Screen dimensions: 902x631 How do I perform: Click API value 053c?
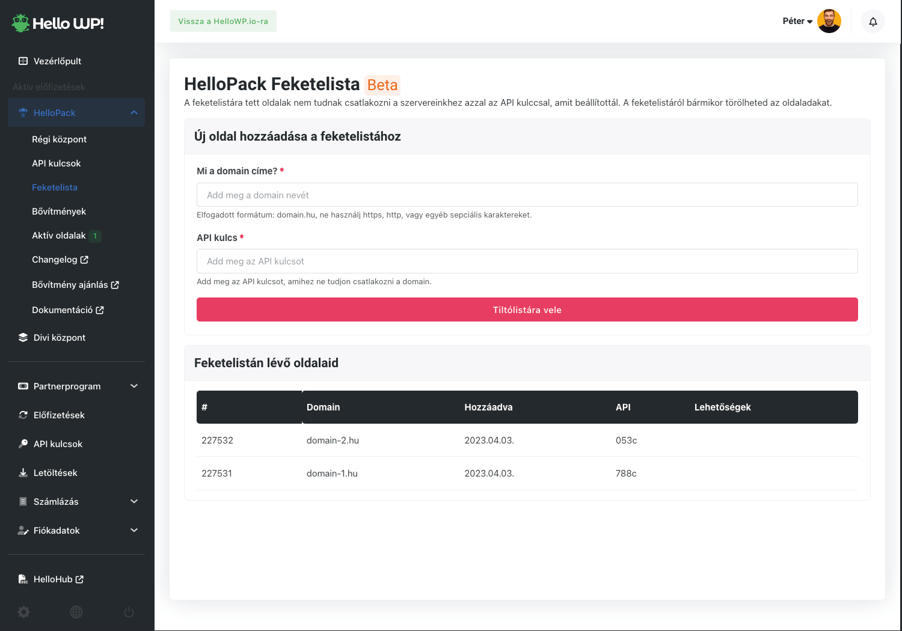(x=626, y=440)
